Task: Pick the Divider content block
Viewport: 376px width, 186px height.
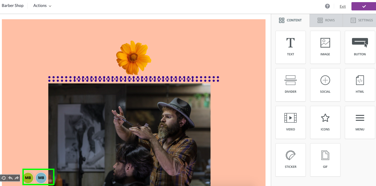Action: point(290,85)
